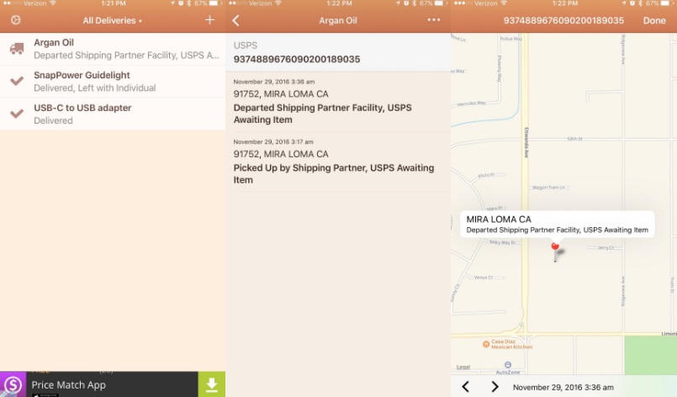Open the SnapPower Guidelight delivery

[x=113, y=82]
